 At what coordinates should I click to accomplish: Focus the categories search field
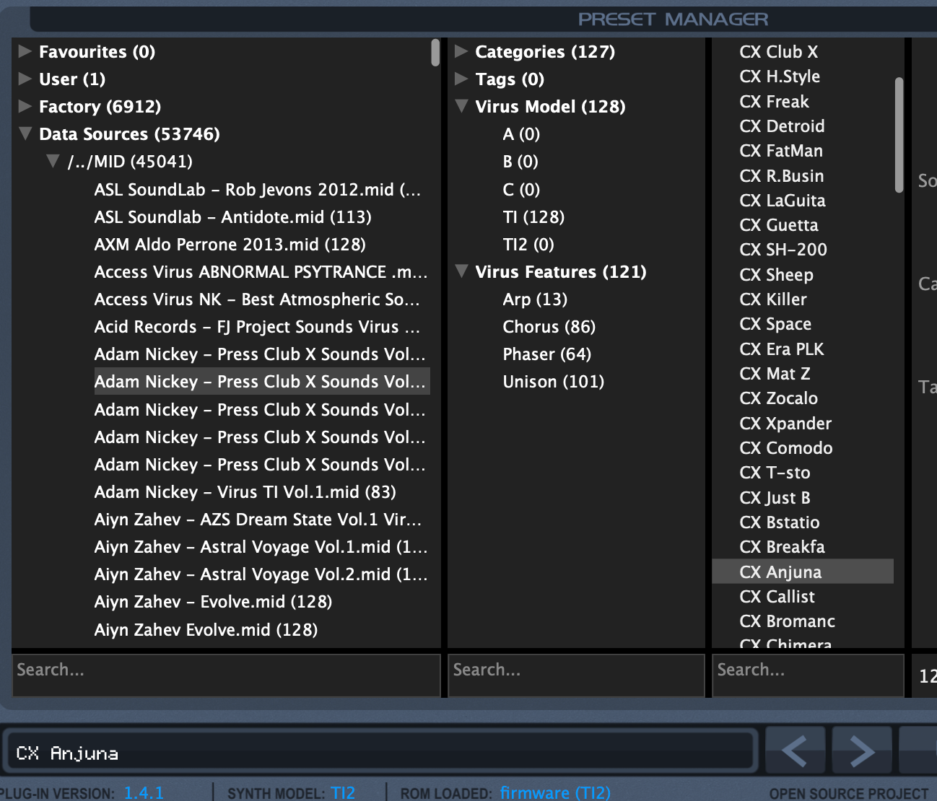coord(576,675)
